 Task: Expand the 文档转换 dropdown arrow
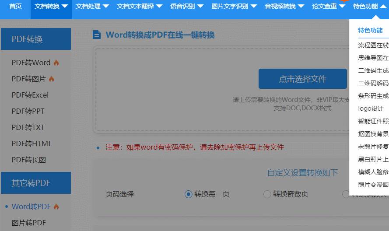point(65,6)
